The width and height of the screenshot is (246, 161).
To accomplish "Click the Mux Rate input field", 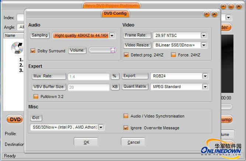I will (x=89, y=77).
